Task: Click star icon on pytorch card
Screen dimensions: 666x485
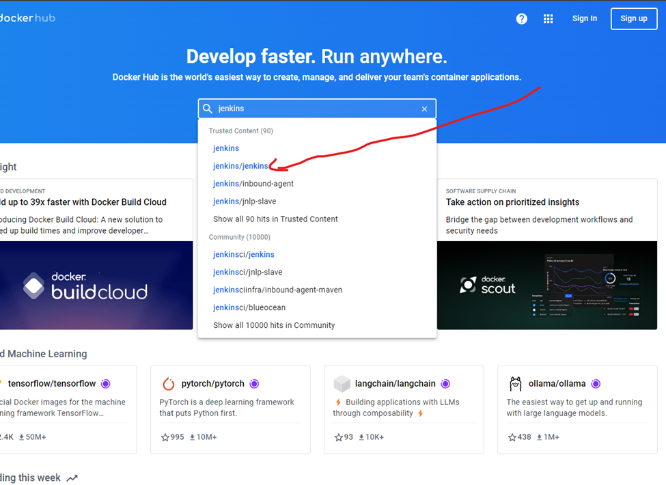Action: (165, 437)
